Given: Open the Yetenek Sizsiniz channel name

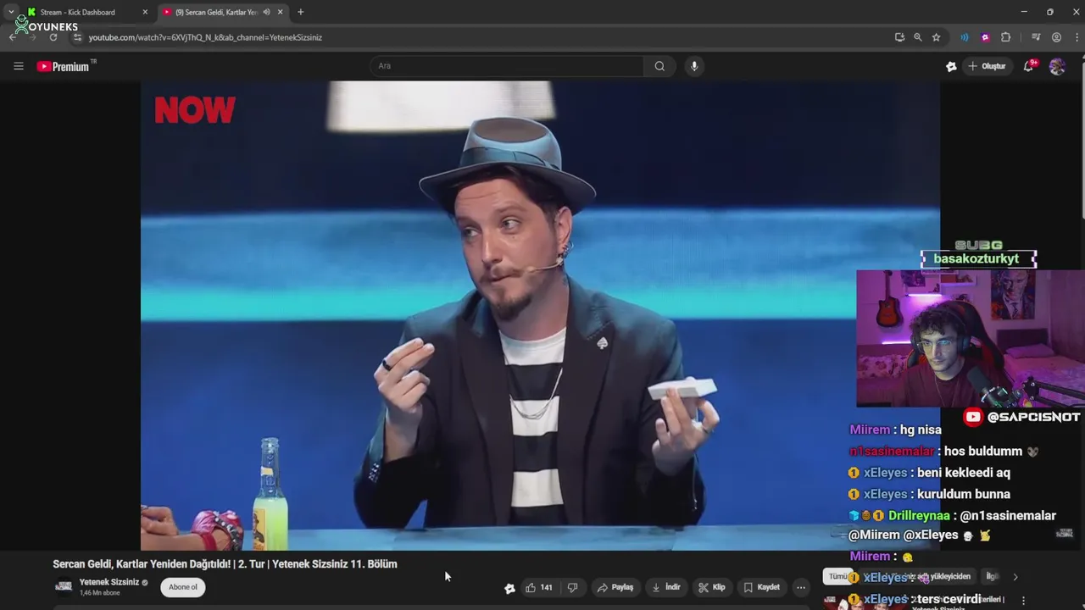Looking at the screenshot, I should point(109,582).
